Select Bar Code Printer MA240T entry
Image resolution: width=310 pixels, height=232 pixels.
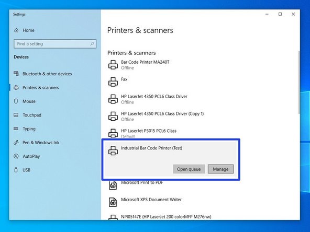point(145,62)
